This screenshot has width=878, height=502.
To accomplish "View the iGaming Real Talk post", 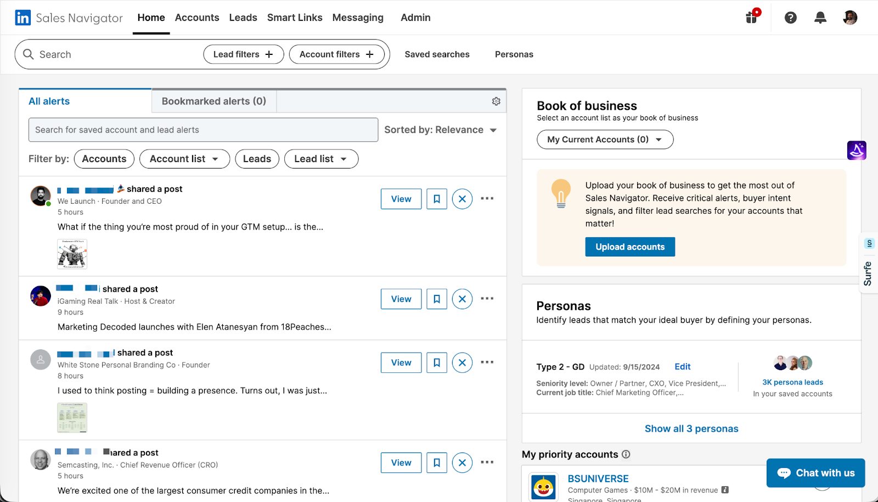I will (401, 299).
